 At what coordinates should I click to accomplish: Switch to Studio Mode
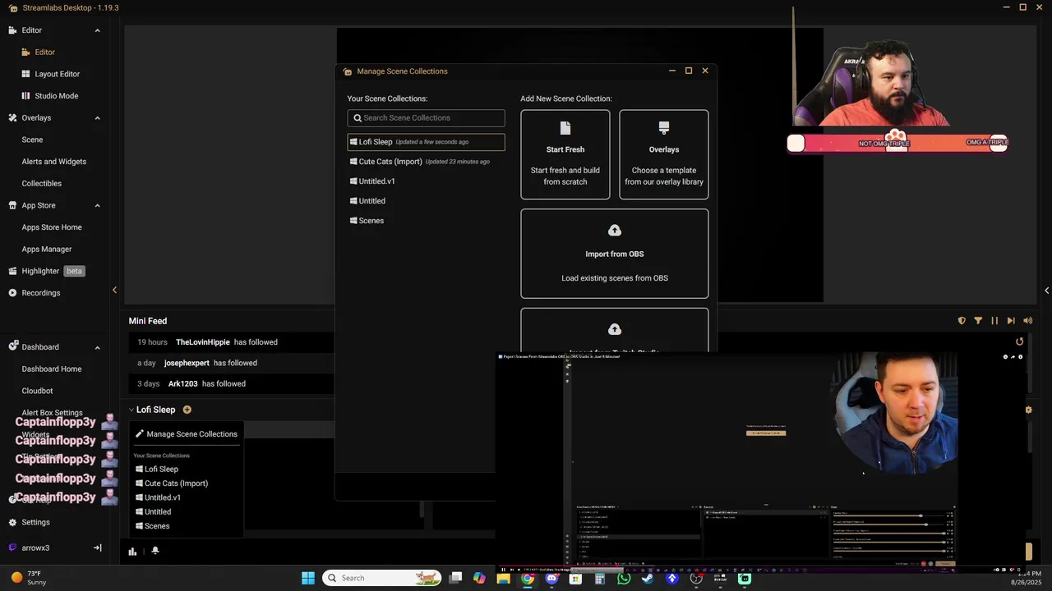(56, 96)
